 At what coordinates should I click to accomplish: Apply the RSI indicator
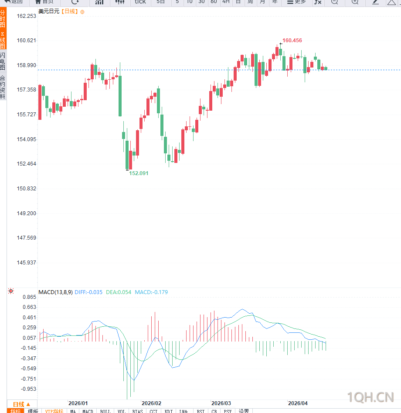coord(200,411)
